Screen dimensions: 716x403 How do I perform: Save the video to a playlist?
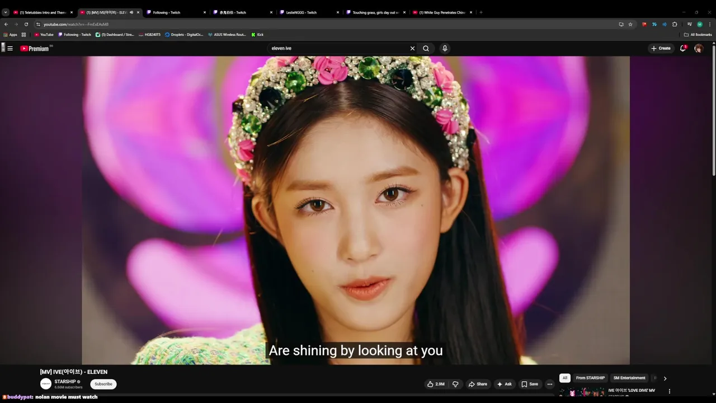[530, 384]
